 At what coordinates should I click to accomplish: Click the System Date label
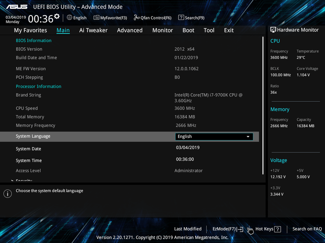point(28,149)
